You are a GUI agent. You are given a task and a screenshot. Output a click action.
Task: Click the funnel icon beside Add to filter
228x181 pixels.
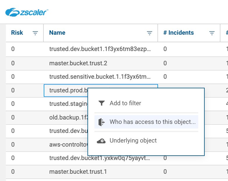coord(101,103)
